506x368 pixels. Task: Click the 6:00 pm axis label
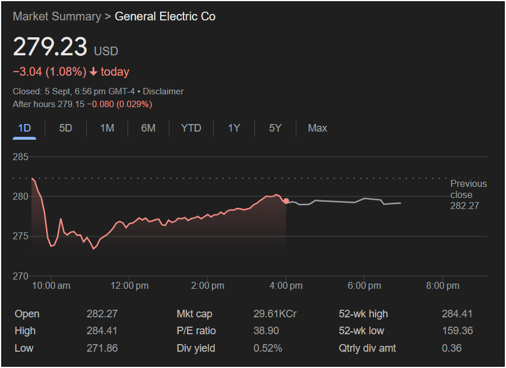click(364, 286)
